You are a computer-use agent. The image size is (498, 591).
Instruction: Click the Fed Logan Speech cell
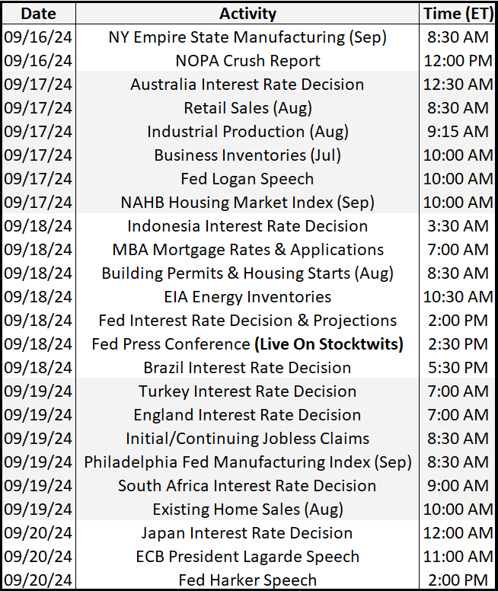click(x=247, y=179)
